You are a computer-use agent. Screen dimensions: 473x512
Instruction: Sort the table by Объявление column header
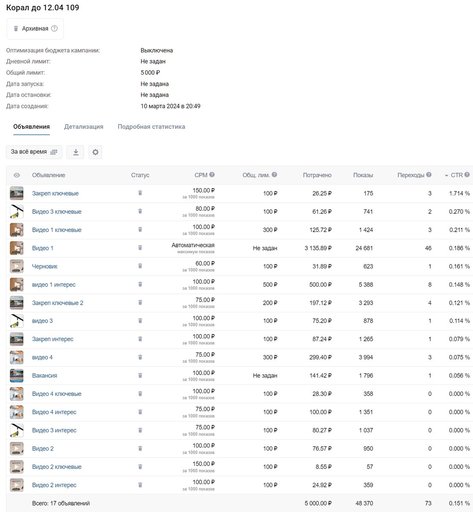tap(49, 175)
